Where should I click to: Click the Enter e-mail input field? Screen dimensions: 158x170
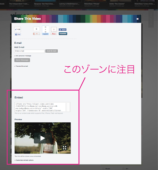(x=29, y=51)
